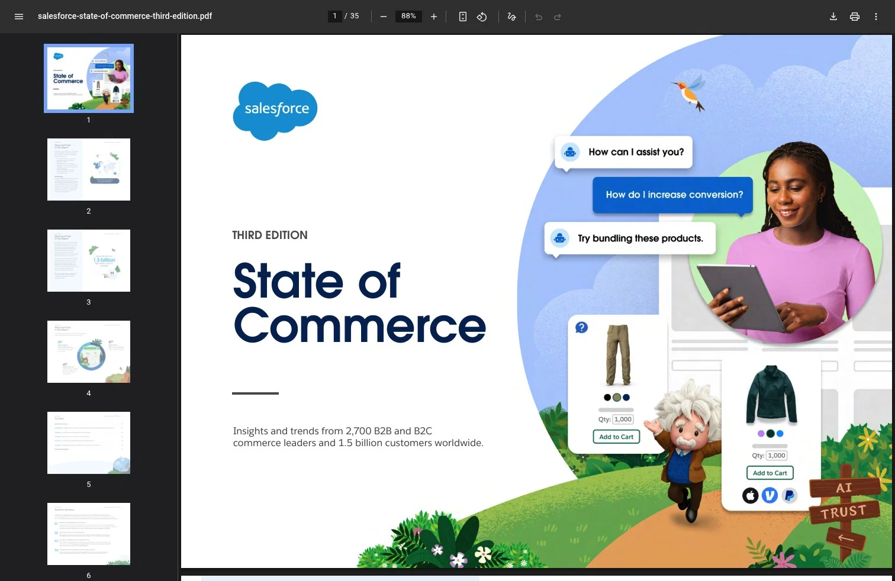Open page 2 thumbnail
Screen dimensions: 895x581
[89, 169]
